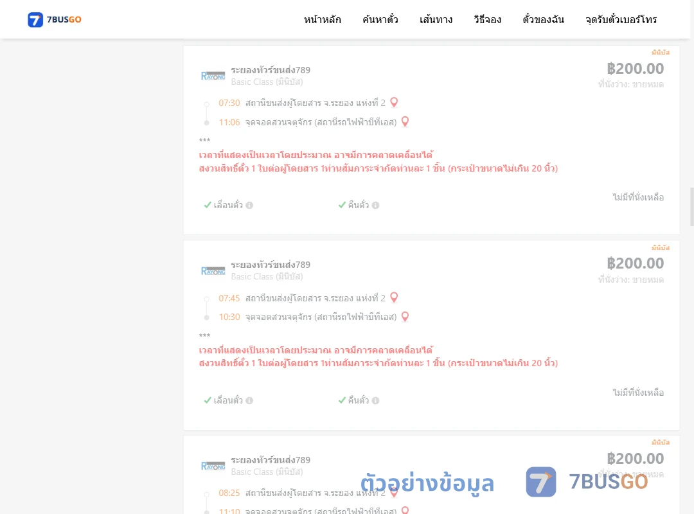Open วิธีจอง menu item

click(487, 19)
